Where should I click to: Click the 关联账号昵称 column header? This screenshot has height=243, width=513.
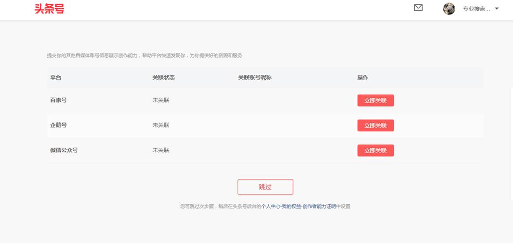(x=255, y=78)
